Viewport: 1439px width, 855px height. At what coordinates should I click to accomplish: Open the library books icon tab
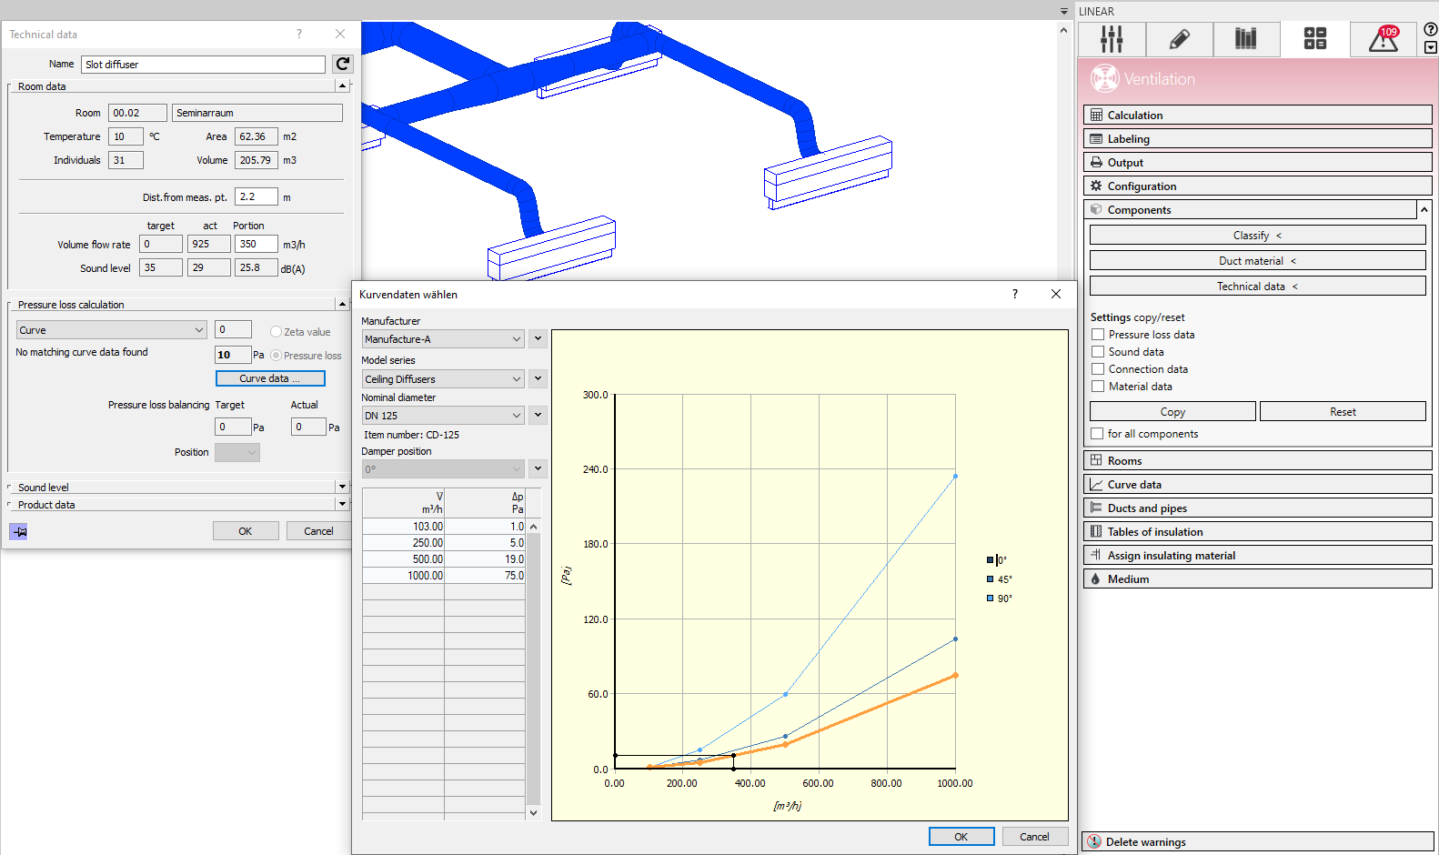(x=1245, y=39)
